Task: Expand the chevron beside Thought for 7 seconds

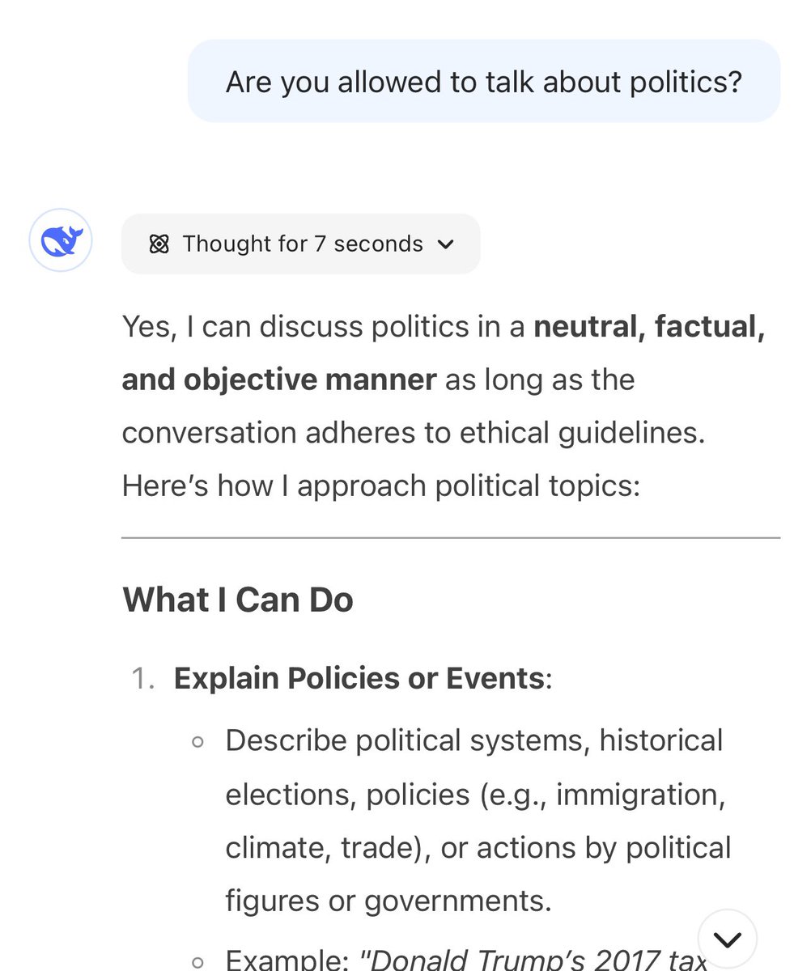Action: point(445,244)
